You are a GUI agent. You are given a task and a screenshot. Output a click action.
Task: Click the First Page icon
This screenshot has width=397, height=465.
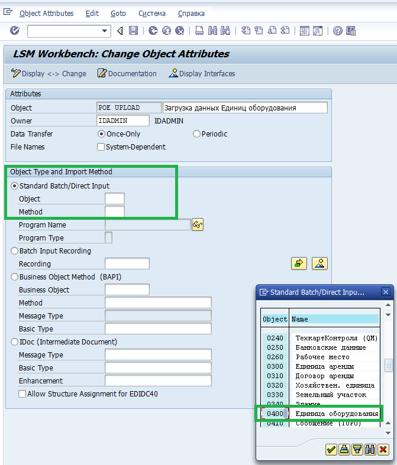coord(246,31)
